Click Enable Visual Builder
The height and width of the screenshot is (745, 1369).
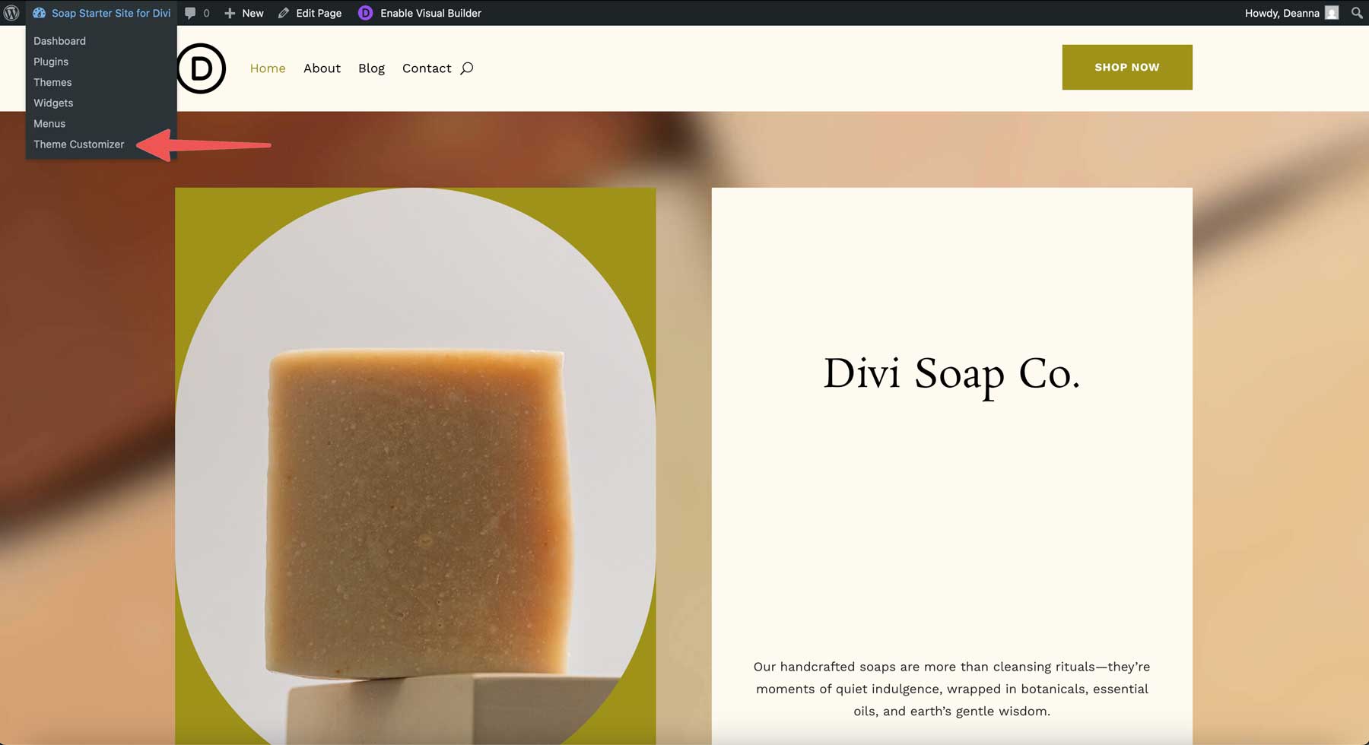point(430,13)
